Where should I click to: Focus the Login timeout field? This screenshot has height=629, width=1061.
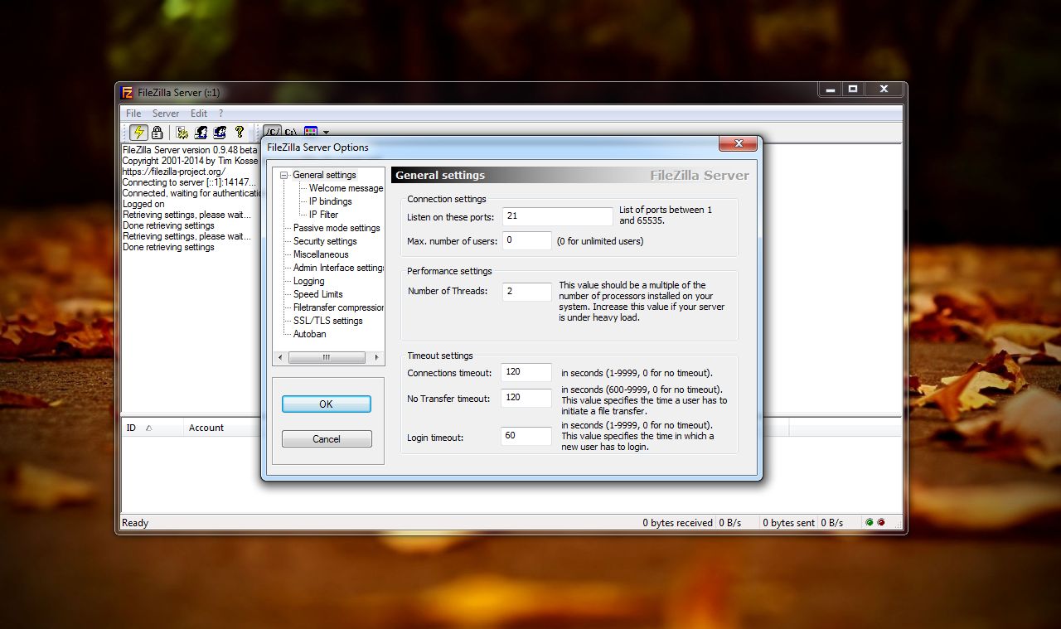pos(526,436)
